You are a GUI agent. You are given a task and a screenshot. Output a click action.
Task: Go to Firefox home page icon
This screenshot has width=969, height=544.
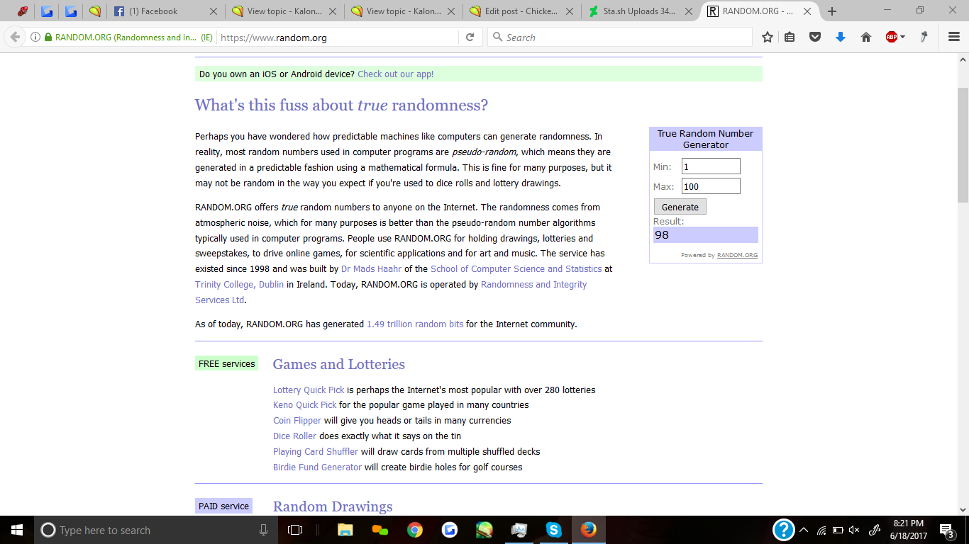pyautogui.click(x=865, y=38)
